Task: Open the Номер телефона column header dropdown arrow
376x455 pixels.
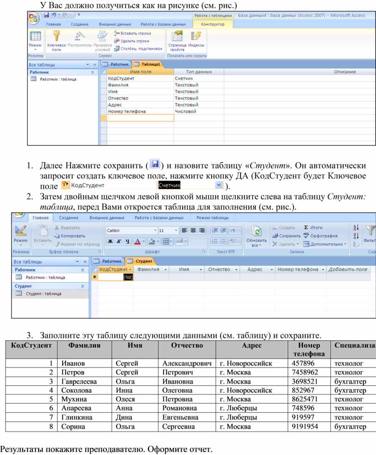Action: click(323, 270)
